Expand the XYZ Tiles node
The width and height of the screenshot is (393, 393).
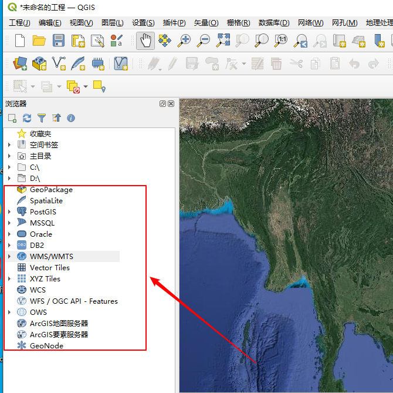click(9, 279)
